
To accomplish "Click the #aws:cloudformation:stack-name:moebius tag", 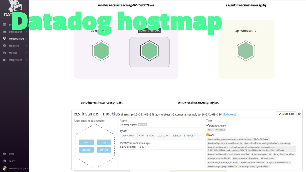I will pyautogui.click(x=228, y=154).
